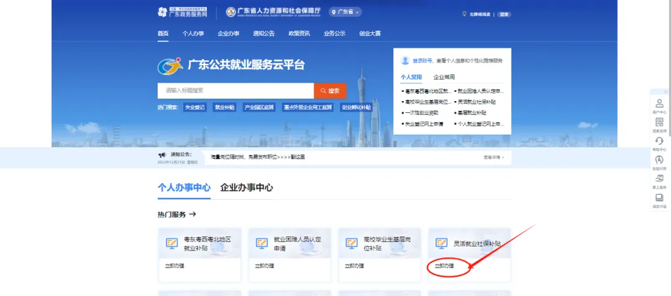Click the 粤东粤西粤北地区就业补贴 card icon
This screenshot has width=671, height=296.
(x=171, y=243)
